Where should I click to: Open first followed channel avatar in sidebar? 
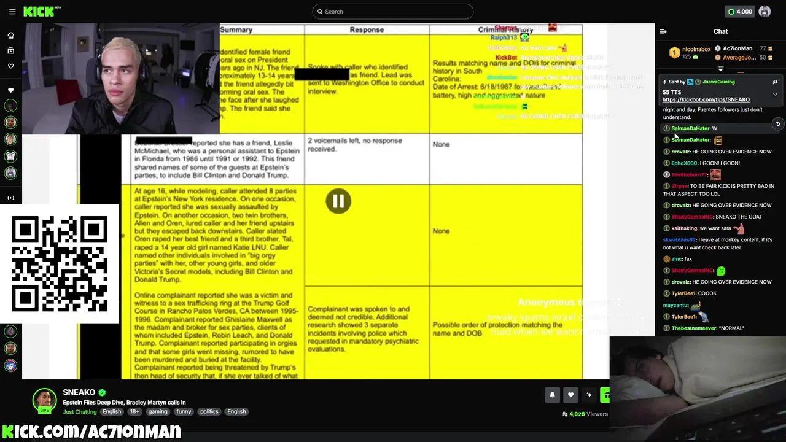click(x=10, y=106)
